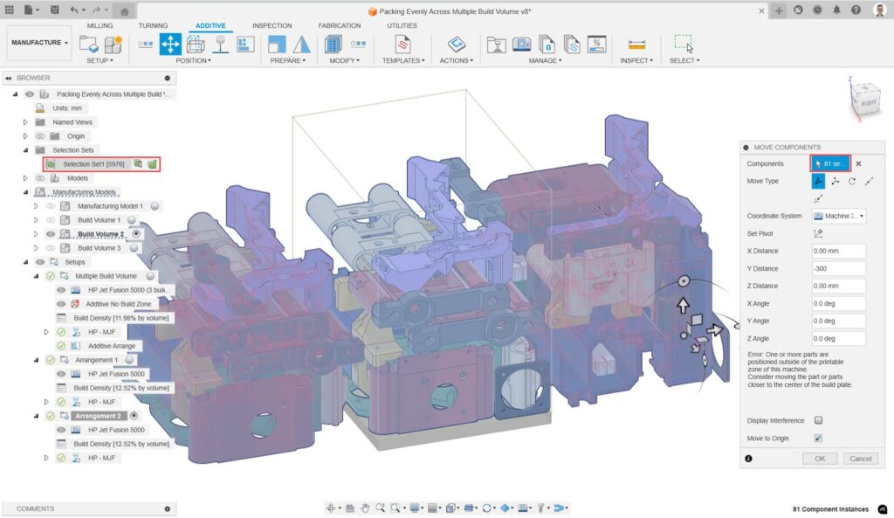Click the Undo arrow
This screenshot has width=894, height=518.
coord(74,10)
